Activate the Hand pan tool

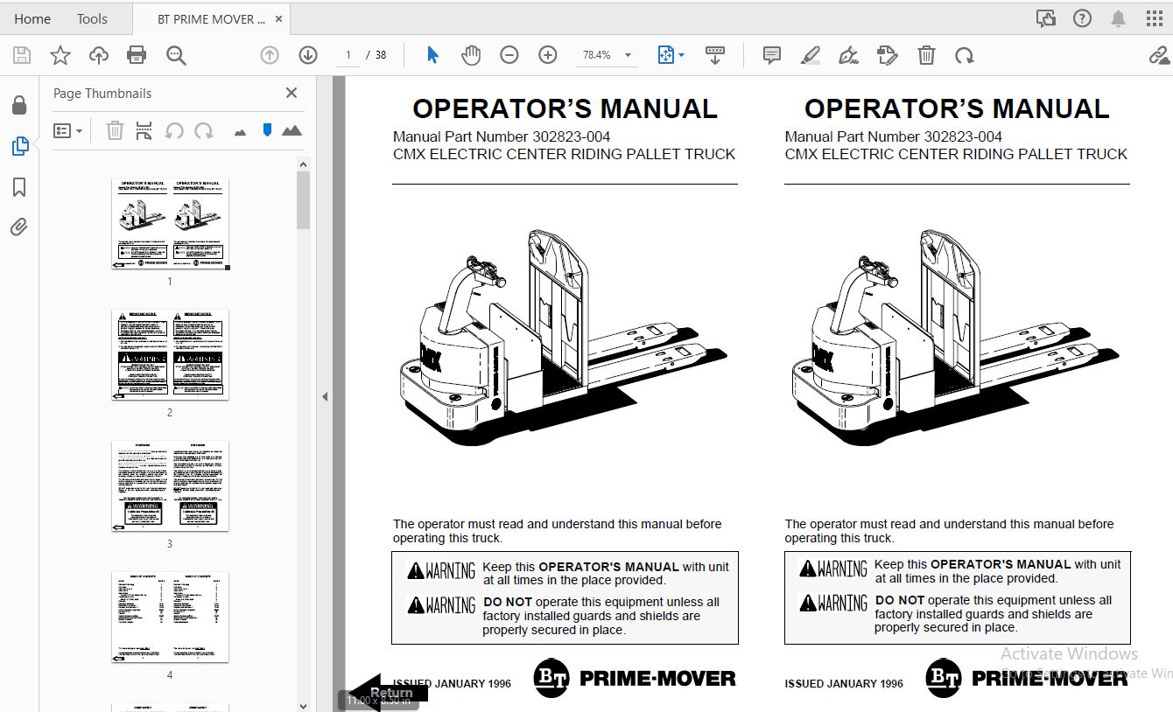[471, 55]
